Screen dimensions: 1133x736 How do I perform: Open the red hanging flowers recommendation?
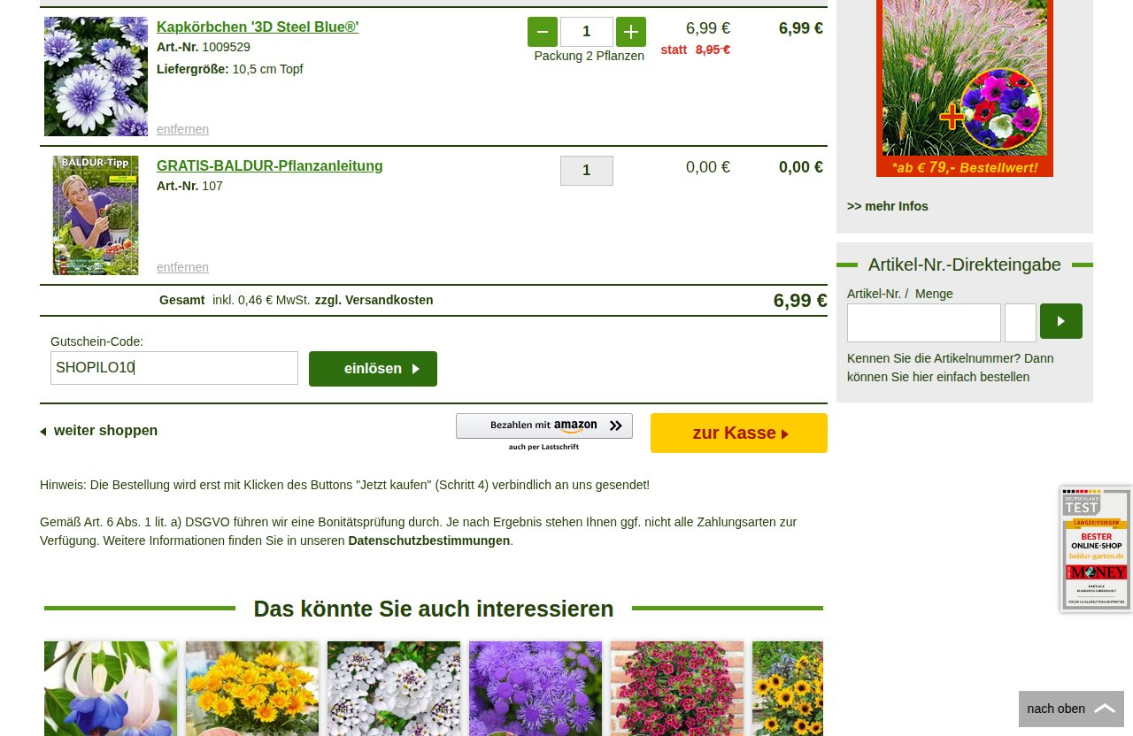(677, 688)
